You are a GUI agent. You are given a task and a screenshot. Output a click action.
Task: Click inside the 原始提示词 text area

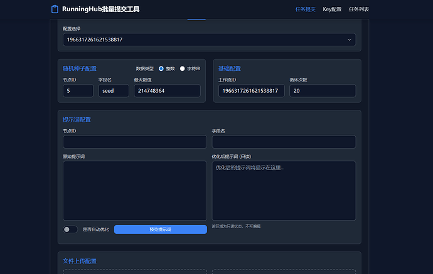[x=135, y=191]
